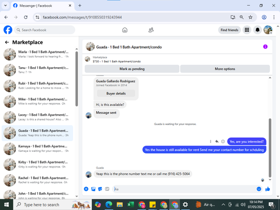Open the plus more actions icon
Image resolution: width=280 pixels, height=210 pixels.
click(x=86, y=189)
